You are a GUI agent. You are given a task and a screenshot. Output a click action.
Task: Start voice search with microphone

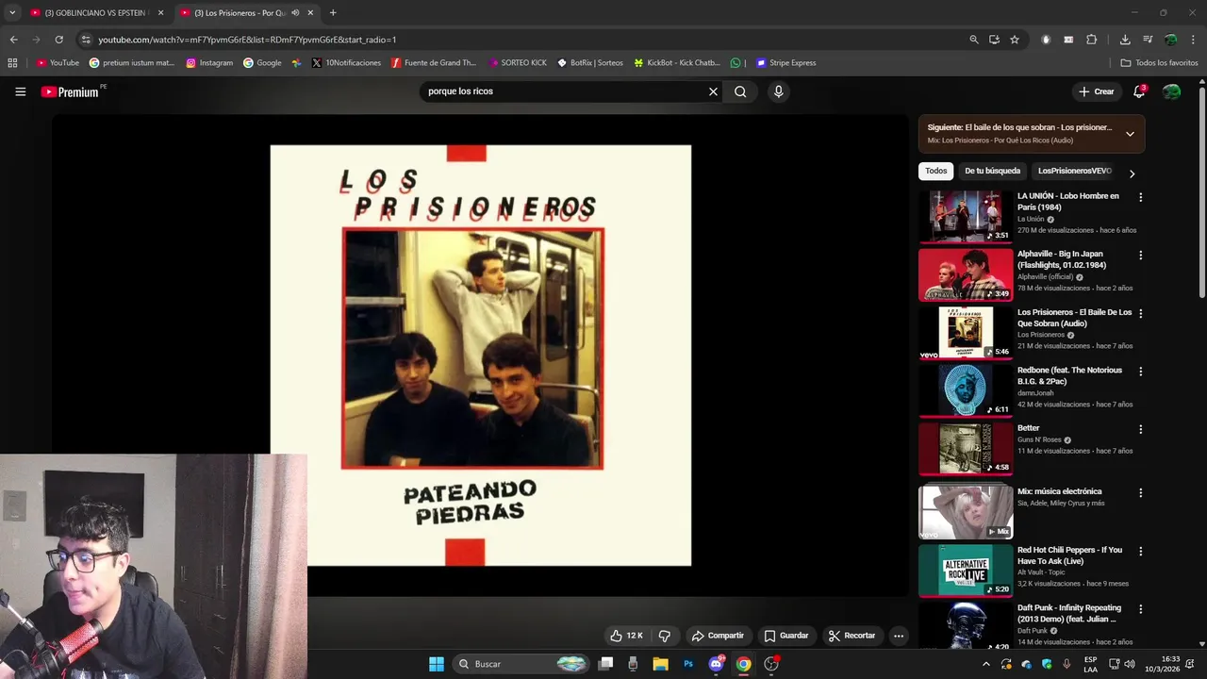pos(778,91)
